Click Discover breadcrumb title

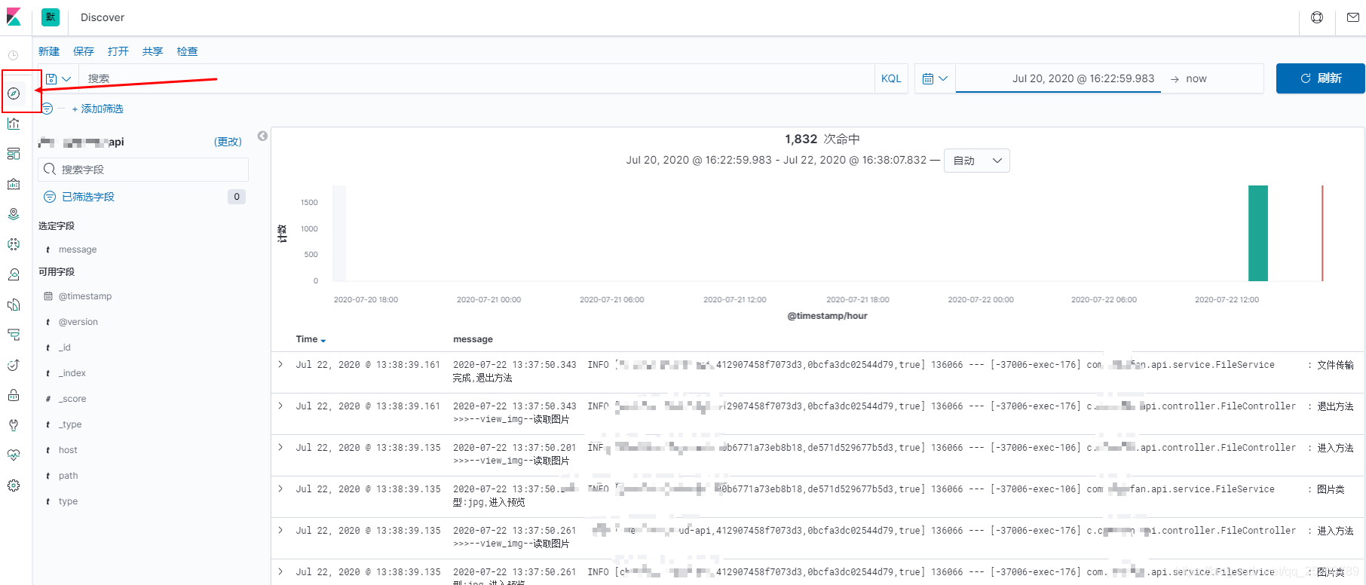(x=103, y=17)
